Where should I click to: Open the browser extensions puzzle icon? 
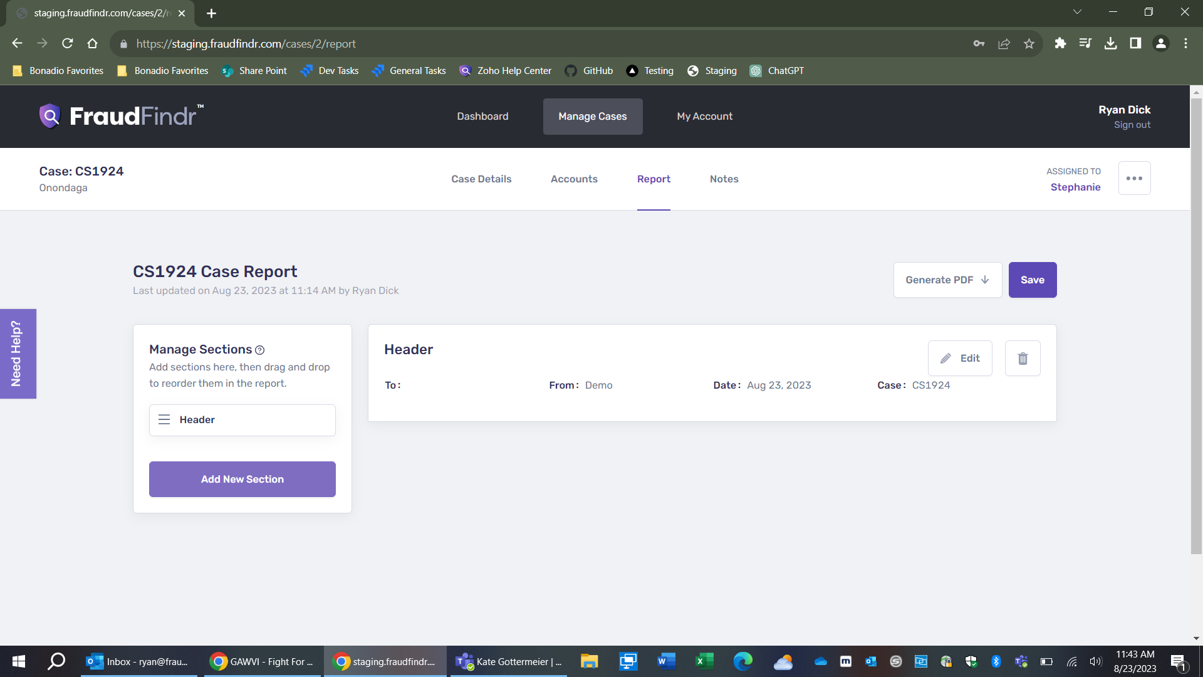click(x=1060, y=44)
